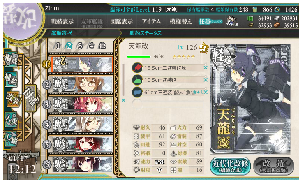
Task: Open the 工廠 factory sidebar icon
Action: [11, 139]
